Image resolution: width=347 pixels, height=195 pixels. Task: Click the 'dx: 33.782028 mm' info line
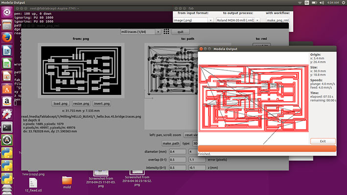tap(50, 131)
